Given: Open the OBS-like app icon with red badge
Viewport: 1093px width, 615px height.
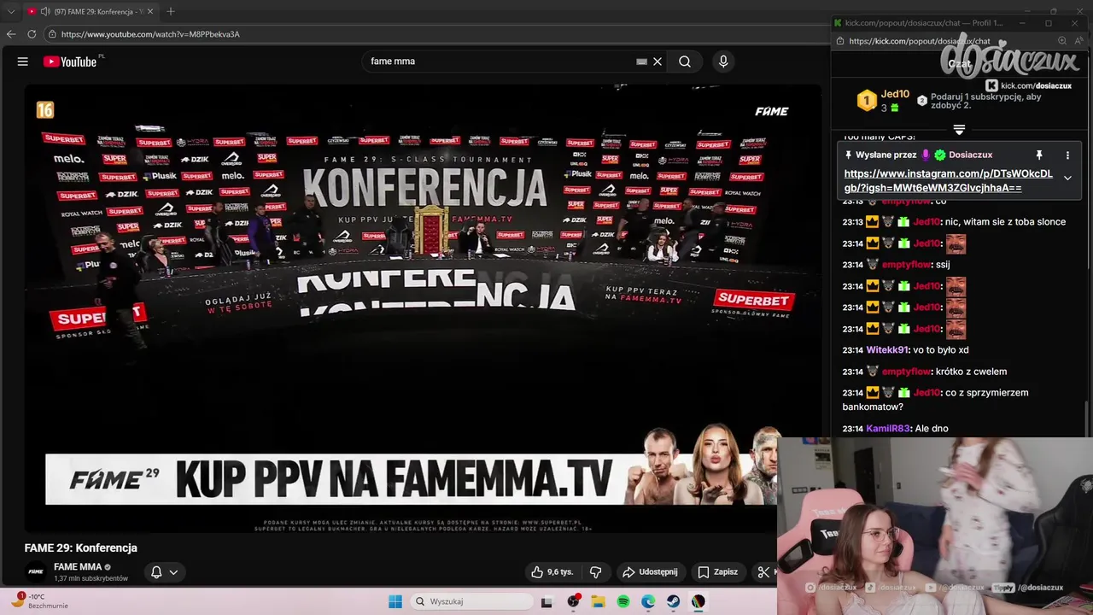Looking at the screenshot, I should click(x=573, y=601).
